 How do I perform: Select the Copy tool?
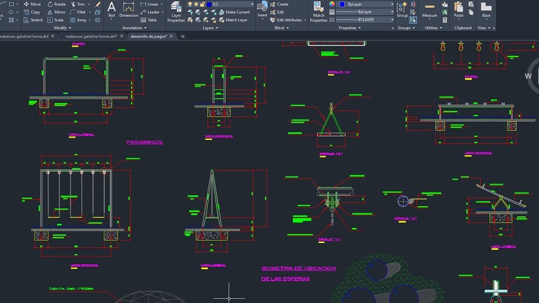pos(32,12)
